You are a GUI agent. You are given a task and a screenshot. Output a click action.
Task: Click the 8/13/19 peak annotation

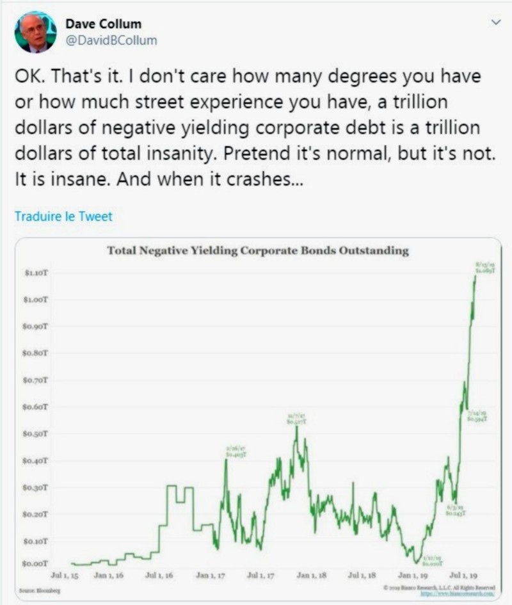click(485, 268)
